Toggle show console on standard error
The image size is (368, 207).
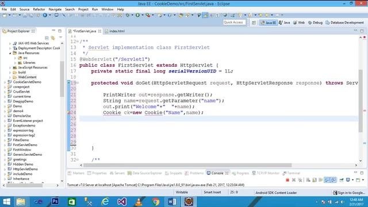click(x=333, y=180)
